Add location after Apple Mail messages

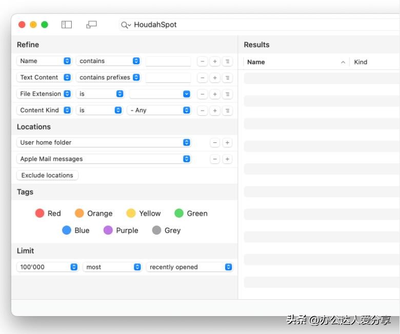tap(227, 159)
